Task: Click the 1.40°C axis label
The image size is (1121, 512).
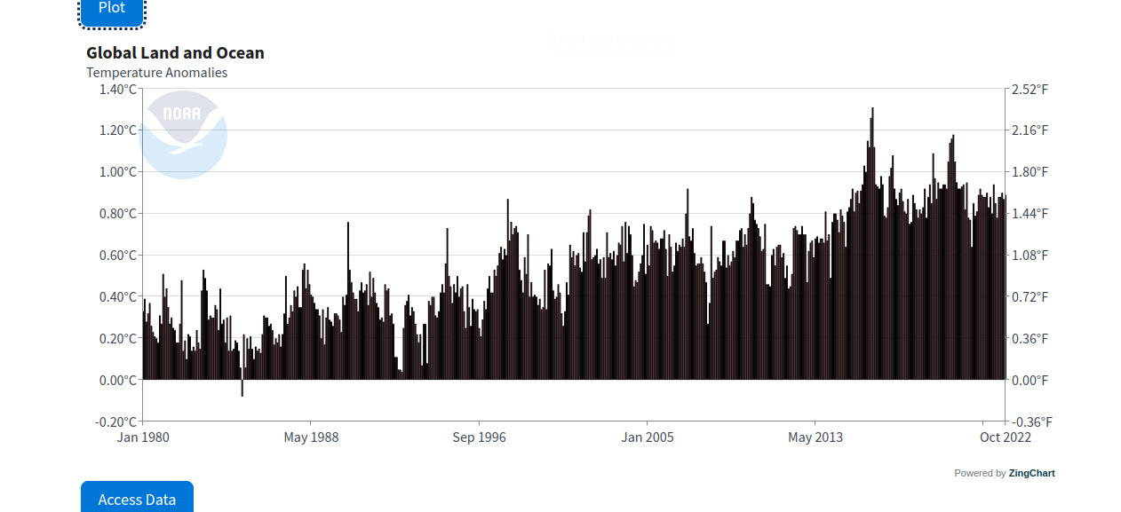Action: [118, 89]
